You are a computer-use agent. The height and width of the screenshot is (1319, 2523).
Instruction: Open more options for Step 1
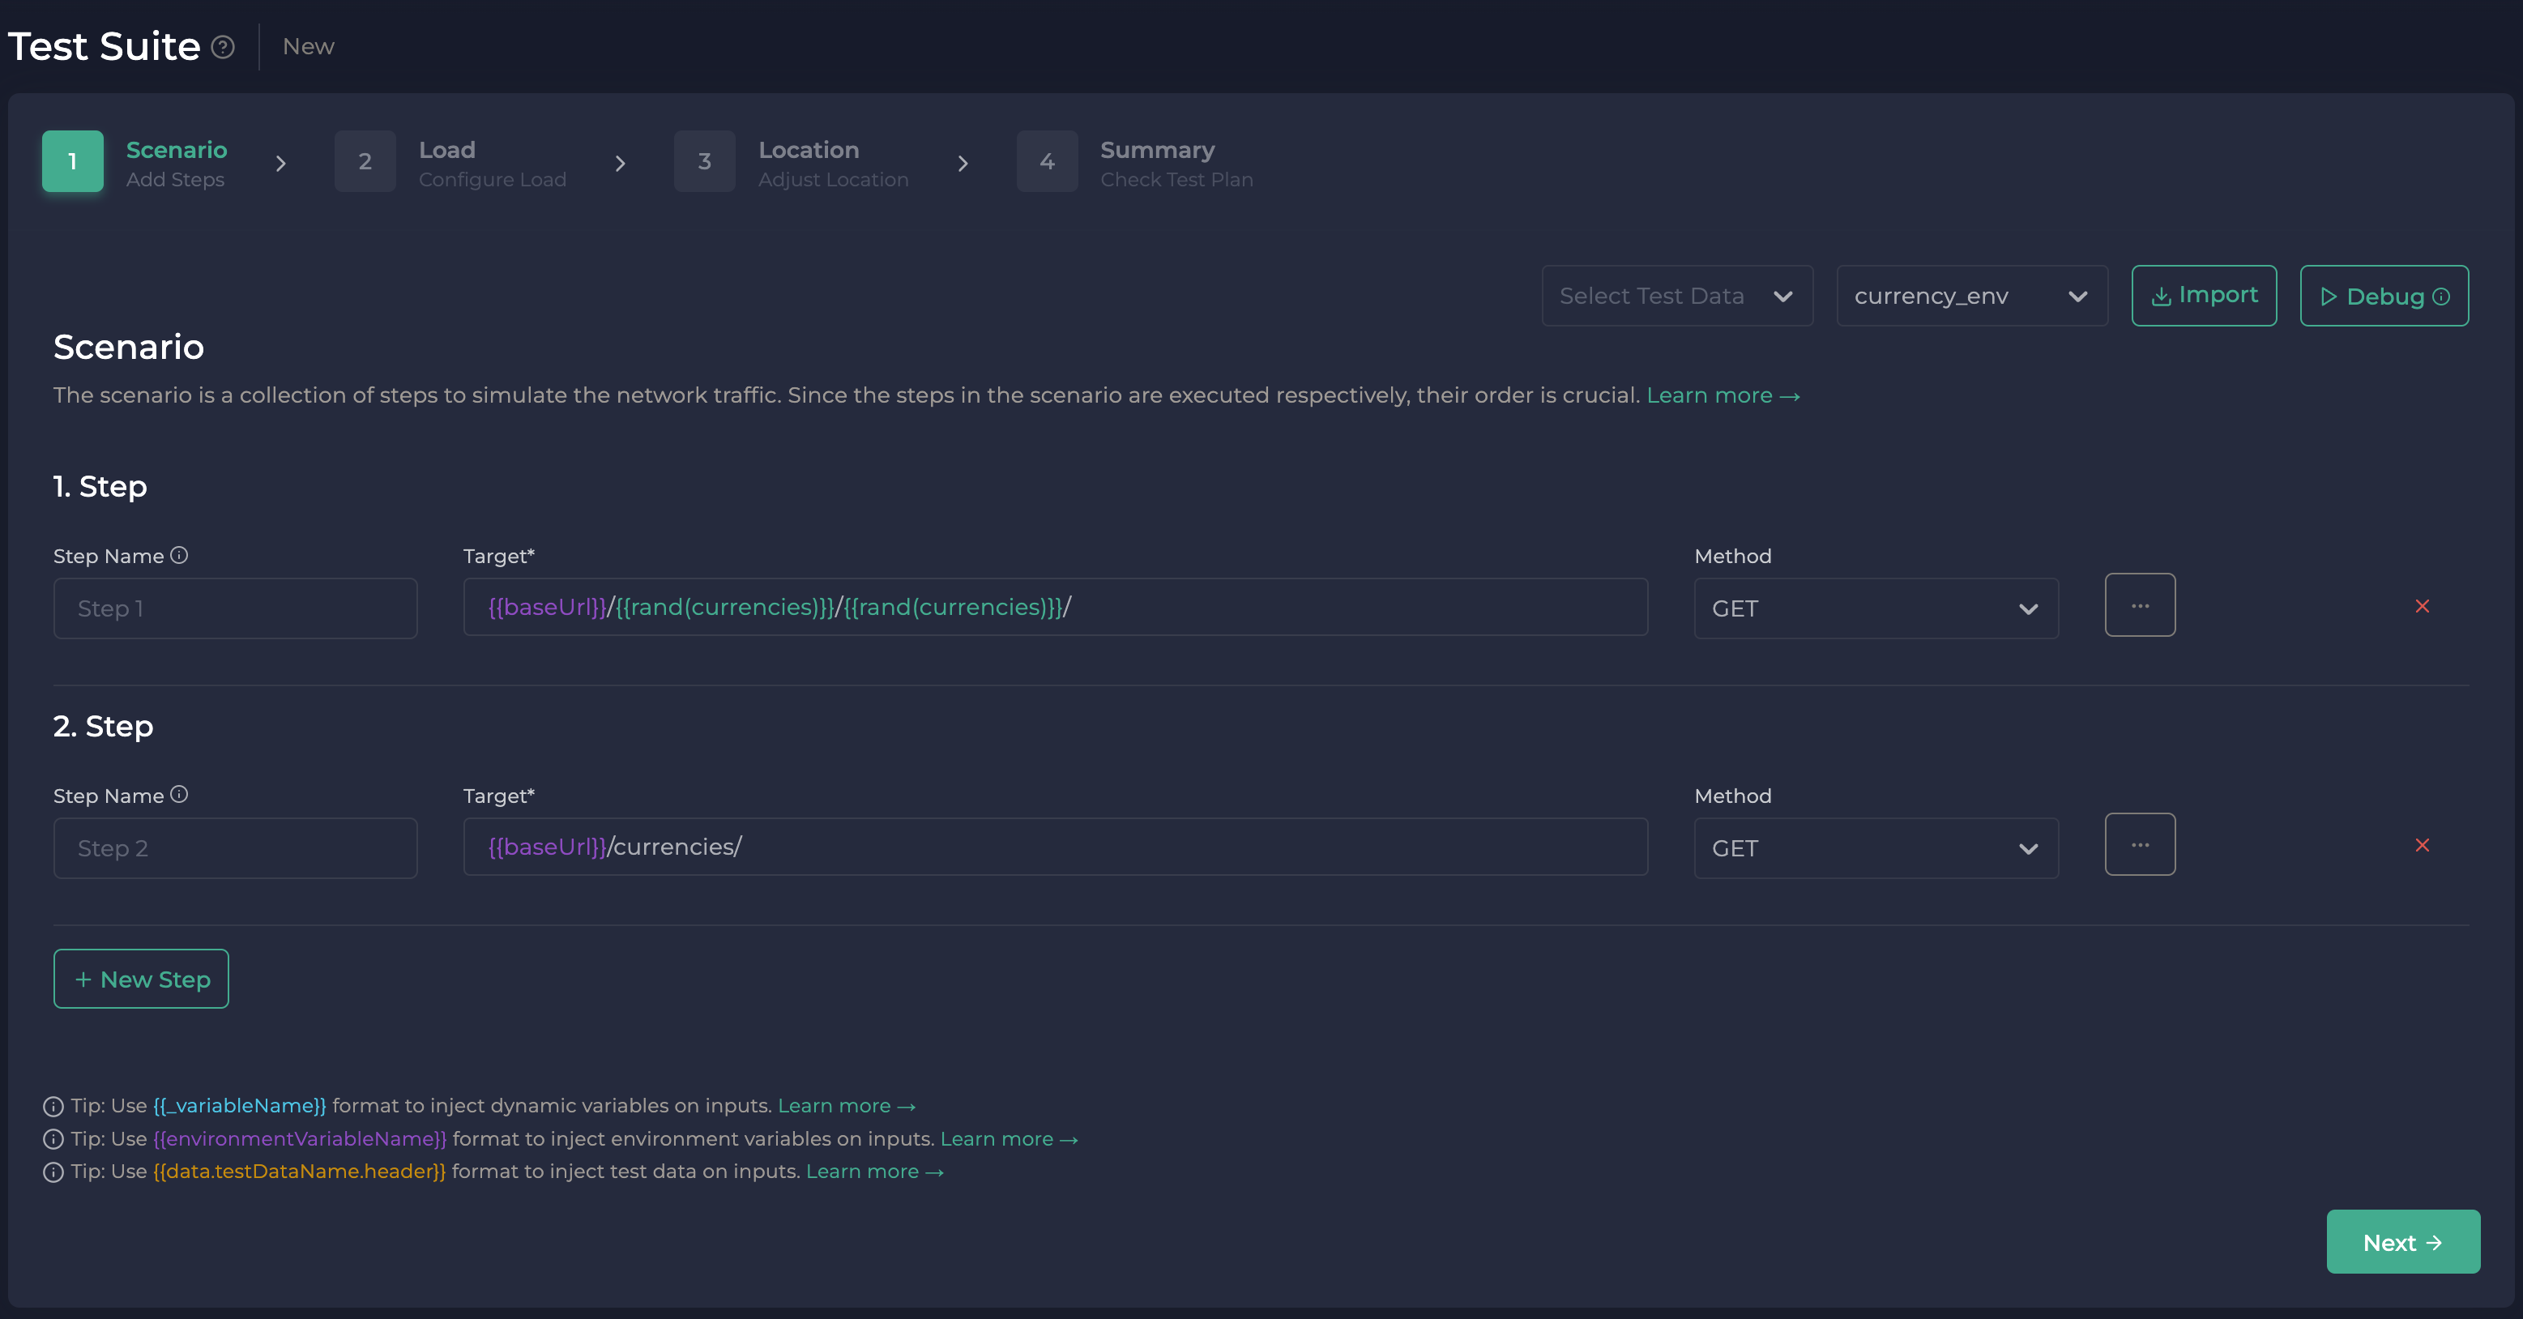coord(2140,605)
